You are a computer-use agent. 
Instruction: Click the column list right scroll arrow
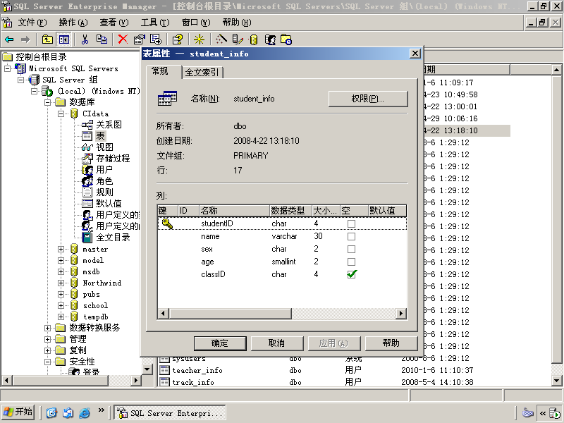[x=401, y=313]
